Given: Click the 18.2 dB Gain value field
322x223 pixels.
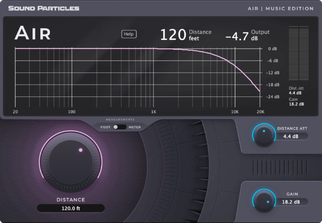Looking at the screenshot, I should pyautogui.click(x=292, y=202).
